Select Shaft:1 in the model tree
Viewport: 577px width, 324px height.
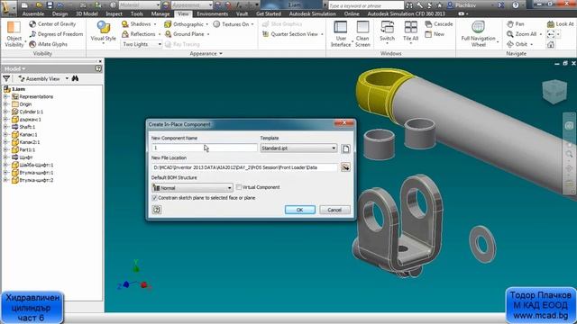click(27, 127)
